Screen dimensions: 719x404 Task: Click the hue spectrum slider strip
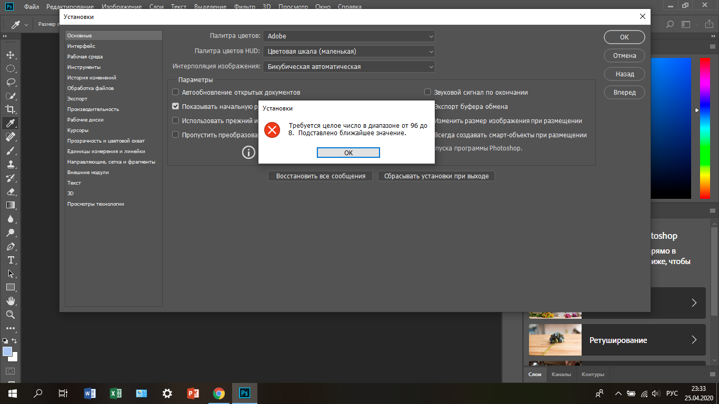click(x=705, y=128)
